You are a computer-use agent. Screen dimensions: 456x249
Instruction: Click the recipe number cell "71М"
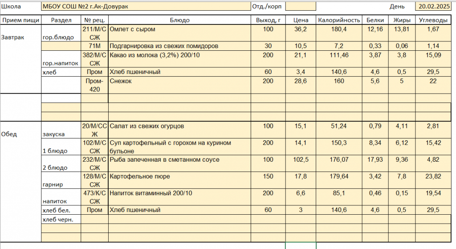(x=94, y=46)
